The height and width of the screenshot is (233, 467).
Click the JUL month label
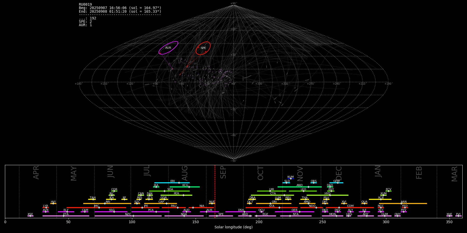[x=147, y=171]
